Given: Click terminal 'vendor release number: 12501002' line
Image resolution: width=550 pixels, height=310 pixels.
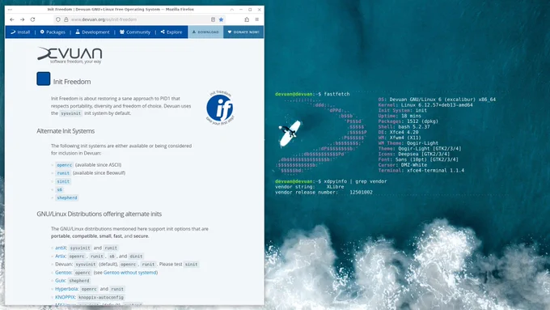Looking at the screenshot, I should click(324, 193).
